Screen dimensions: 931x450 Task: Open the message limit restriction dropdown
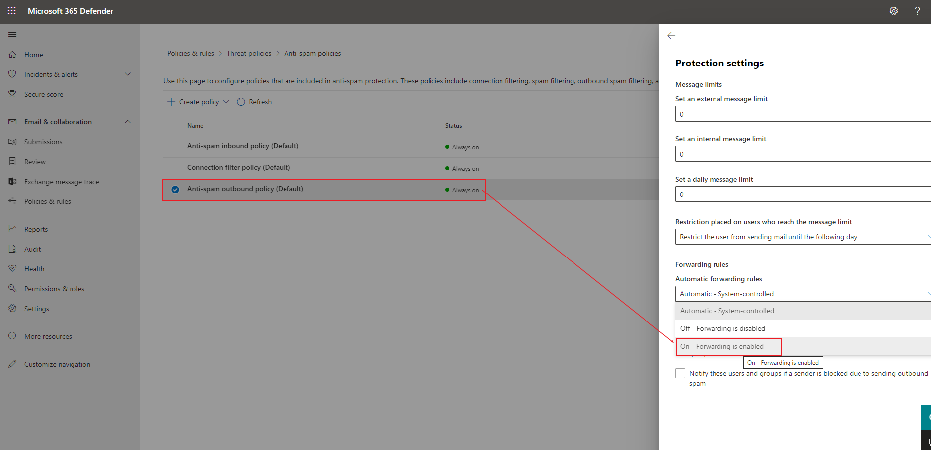(x=803, y=237)
